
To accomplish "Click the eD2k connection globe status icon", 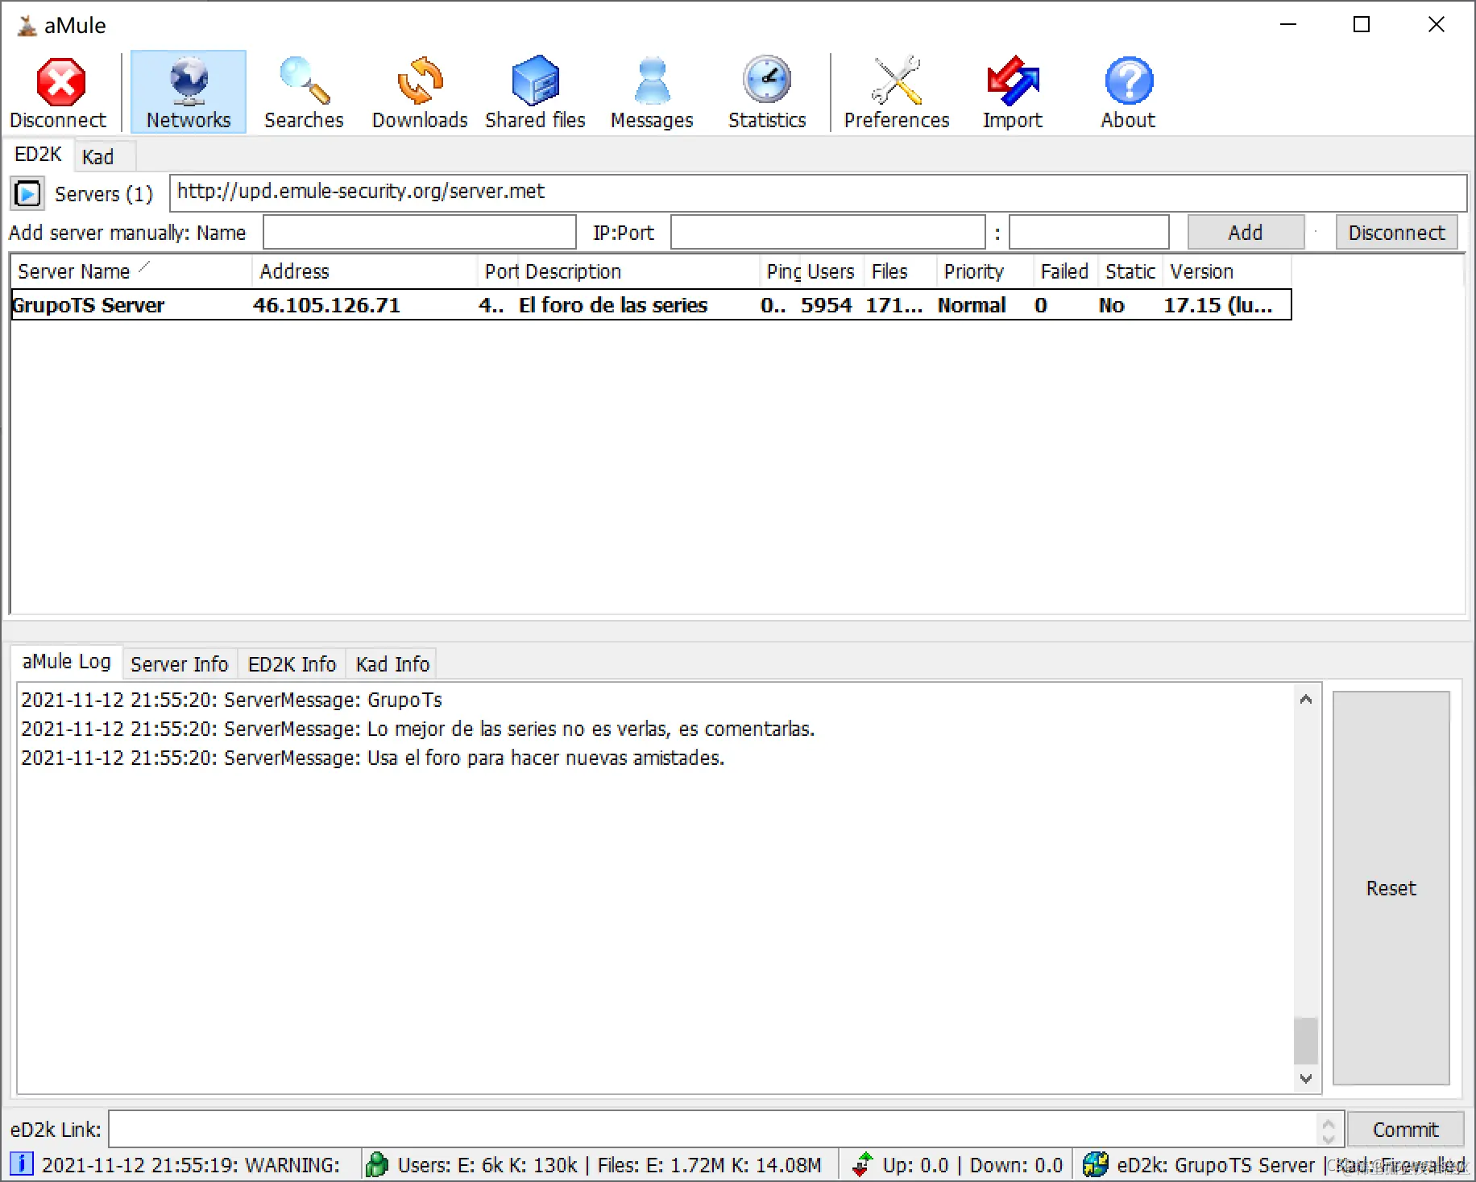I will pyautogui.click(x=1095, y=1164).
